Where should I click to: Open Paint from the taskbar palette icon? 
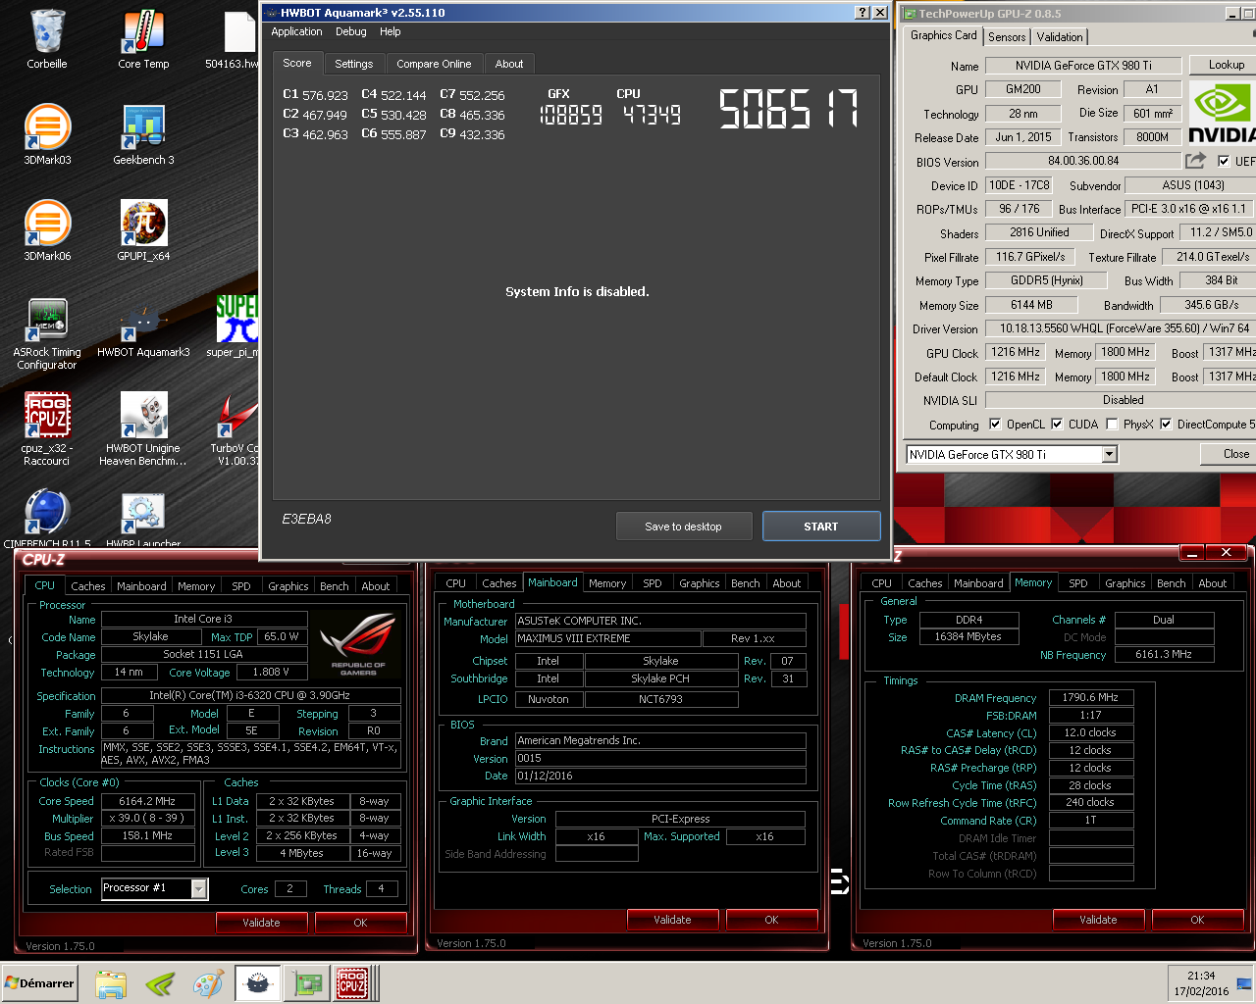pos(208,983)
